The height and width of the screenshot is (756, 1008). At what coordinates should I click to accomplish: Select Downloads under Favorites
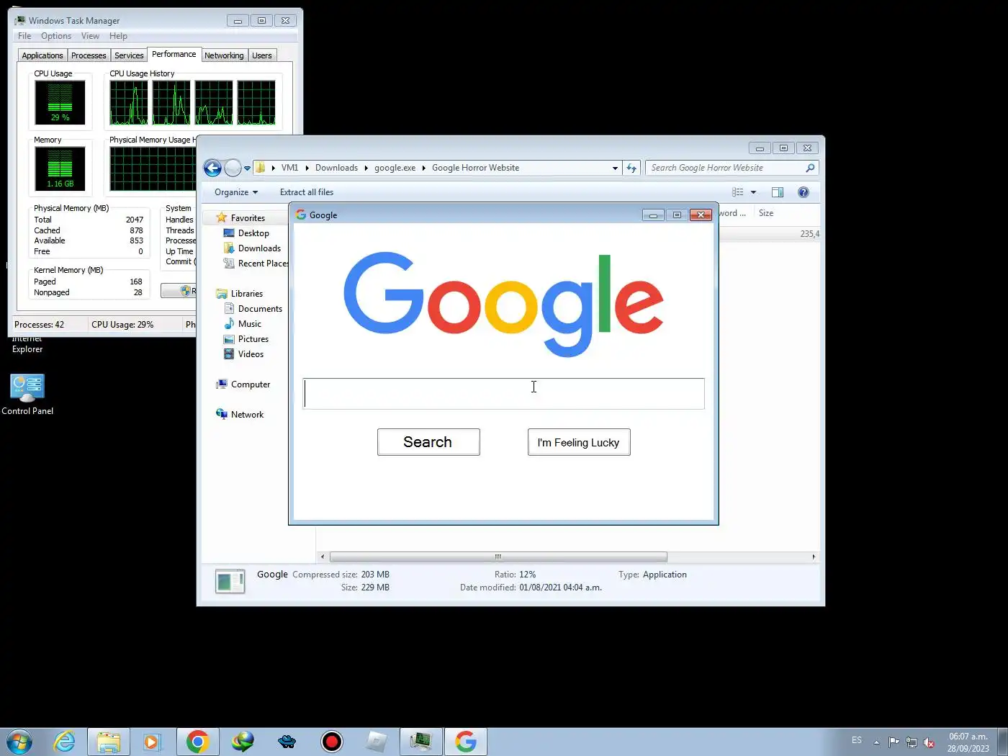pyautogui.click(x=259, y=248)
